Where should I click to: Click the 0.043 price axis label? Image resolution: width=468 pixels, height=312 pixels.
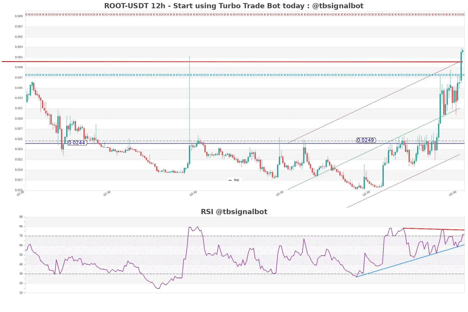pyautogui.click(x=19, y=47)
